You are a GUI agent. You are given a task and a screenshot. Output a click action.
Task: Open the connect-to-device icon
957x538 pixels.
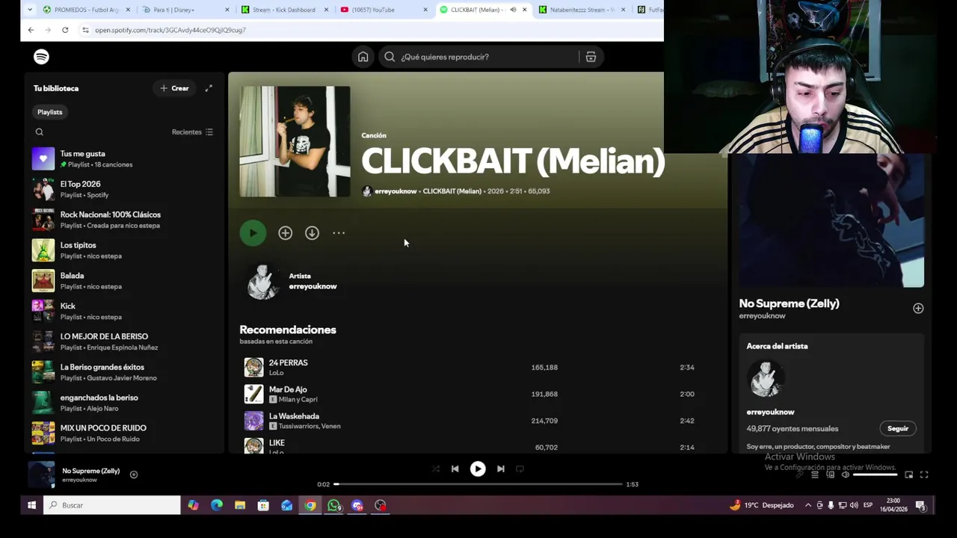(830, 474)
